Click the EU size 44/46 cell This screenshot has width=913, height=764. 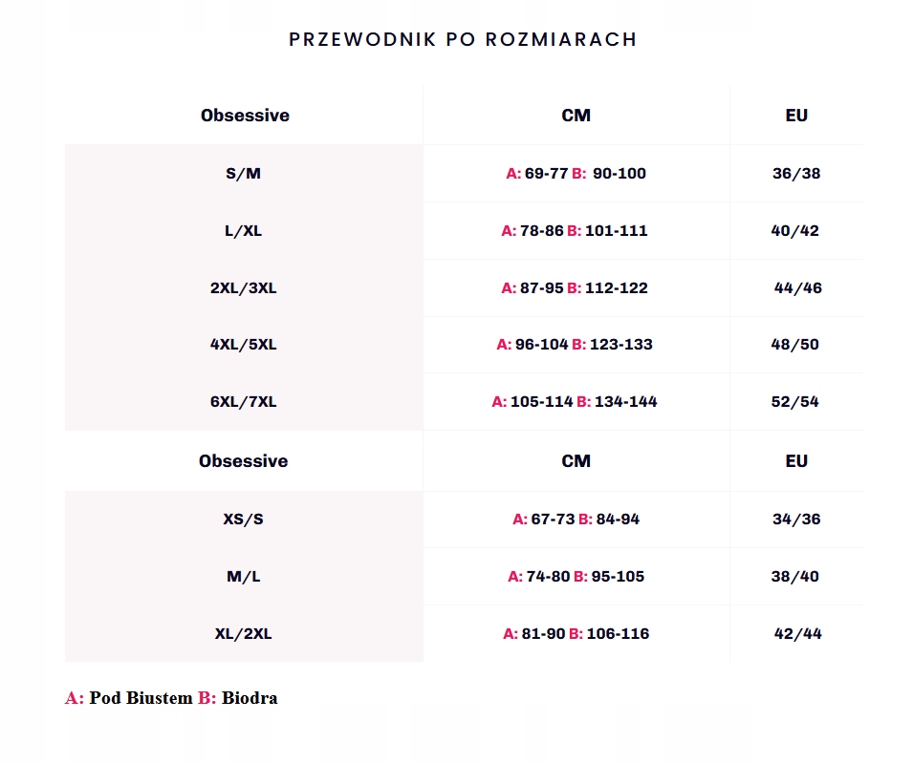[797, 288]
